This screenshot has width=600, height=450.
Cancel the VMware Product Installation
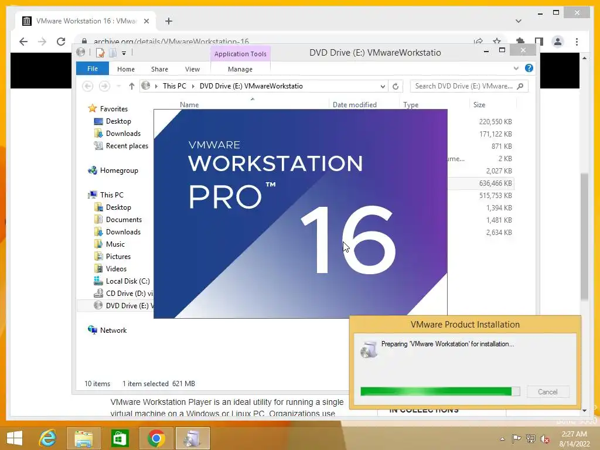point(548,392)
